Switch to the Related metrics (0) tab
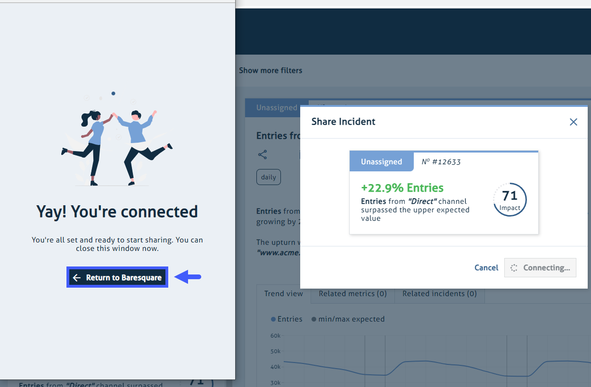 tap(352, 293)
